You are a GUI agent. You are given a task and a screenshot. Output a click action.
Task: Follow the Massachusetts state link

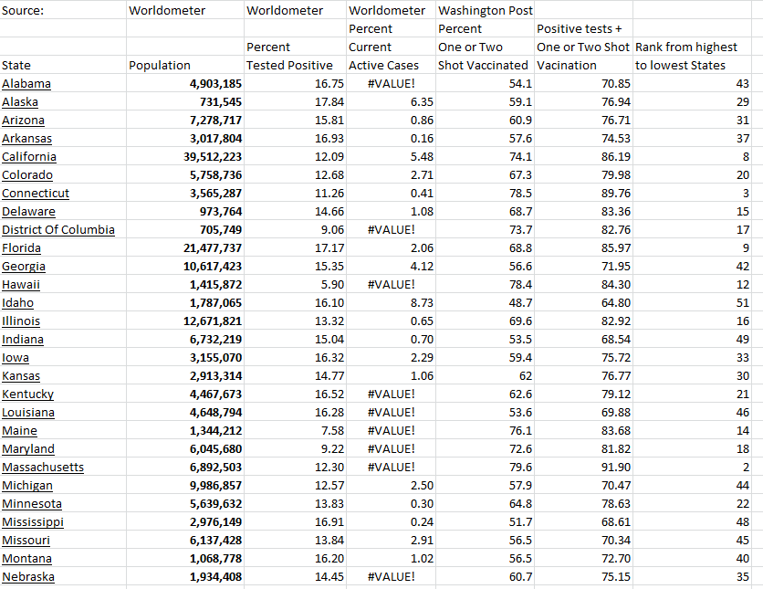pyautogui.click(x=43, y=468)
